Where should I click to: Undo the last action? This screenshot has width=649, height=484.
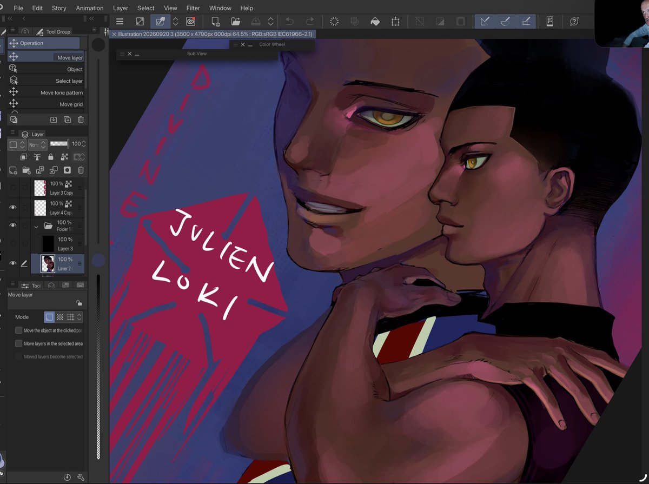[290, 22]
